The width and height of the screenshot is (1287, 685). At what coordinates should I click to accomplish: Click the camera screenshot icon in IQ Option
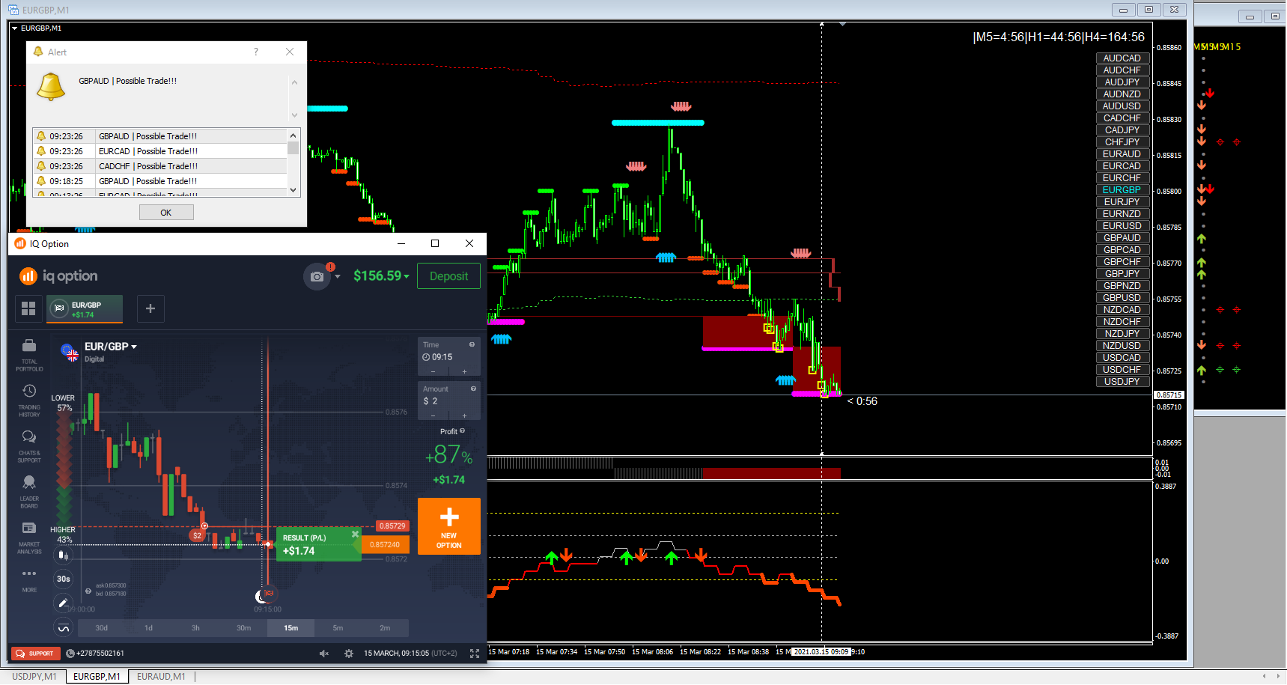[317, 276]
